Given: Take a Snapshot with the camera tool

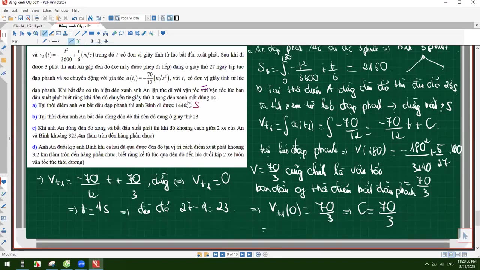Looking at the screenshot, I should (130, 33).
